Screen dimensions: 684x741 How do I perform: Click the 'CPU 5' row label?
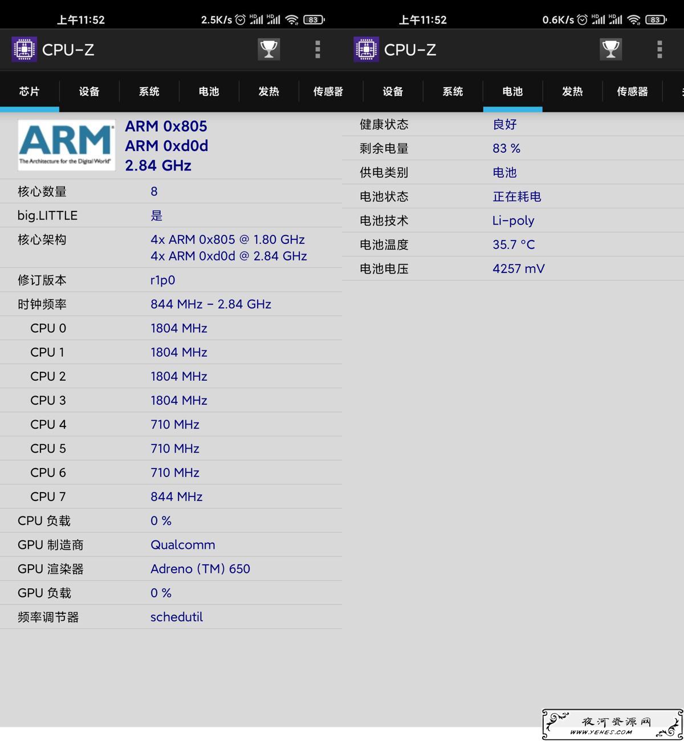coord(48,449)
